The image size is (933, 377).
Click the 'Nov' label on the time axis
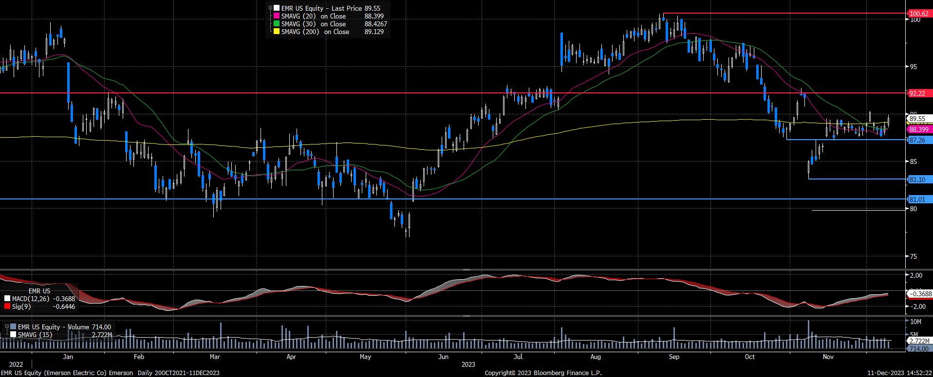click(828, 357)
